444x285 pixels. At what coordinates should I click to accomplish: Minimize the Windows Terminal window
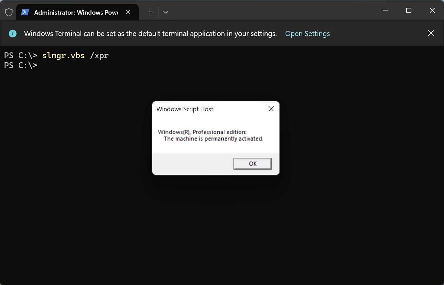coord(385,11)
